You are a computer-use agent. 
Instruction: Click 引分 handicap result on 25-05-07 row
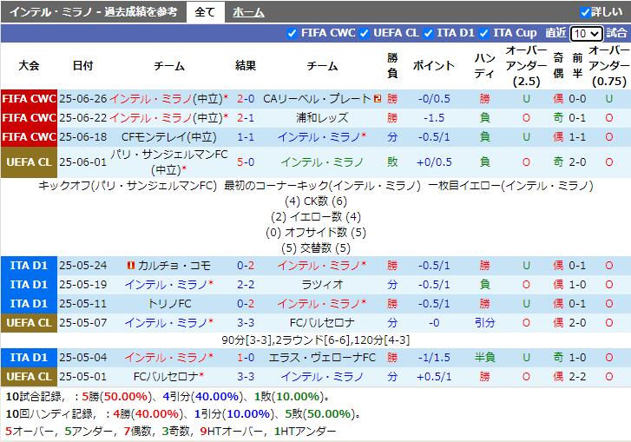pos(484,323)
